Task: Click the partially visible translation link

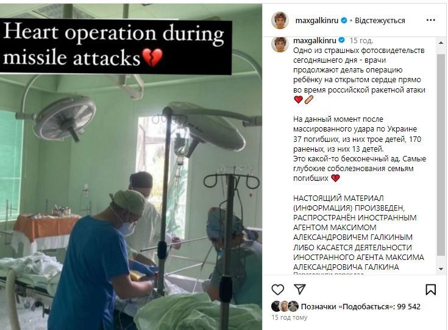Action: pos(329,274)
